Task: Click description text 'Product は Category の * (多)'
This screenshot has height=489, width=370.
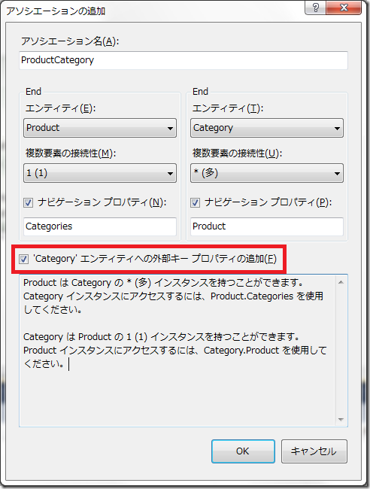Action: [x=87, y=283]
